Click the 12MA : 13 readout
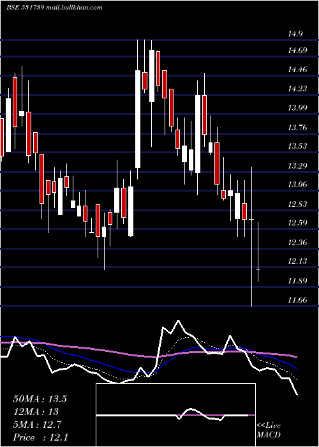Screen dimensions: 319x447 click(x=36, y=412)
